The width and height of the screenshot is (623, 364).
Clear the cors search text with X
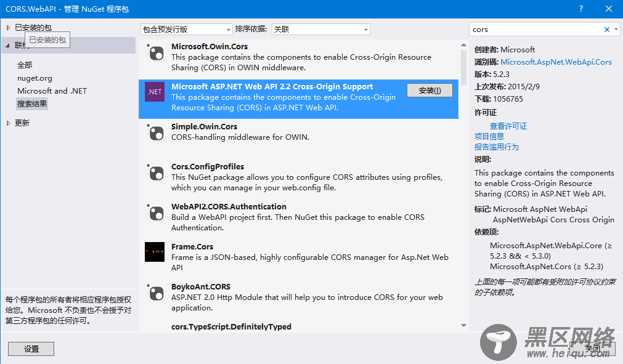tap(607, 30)
